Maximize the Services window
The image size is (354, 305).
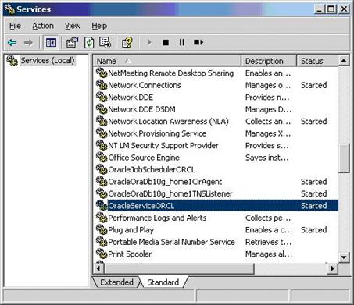(x=331, y=9)
